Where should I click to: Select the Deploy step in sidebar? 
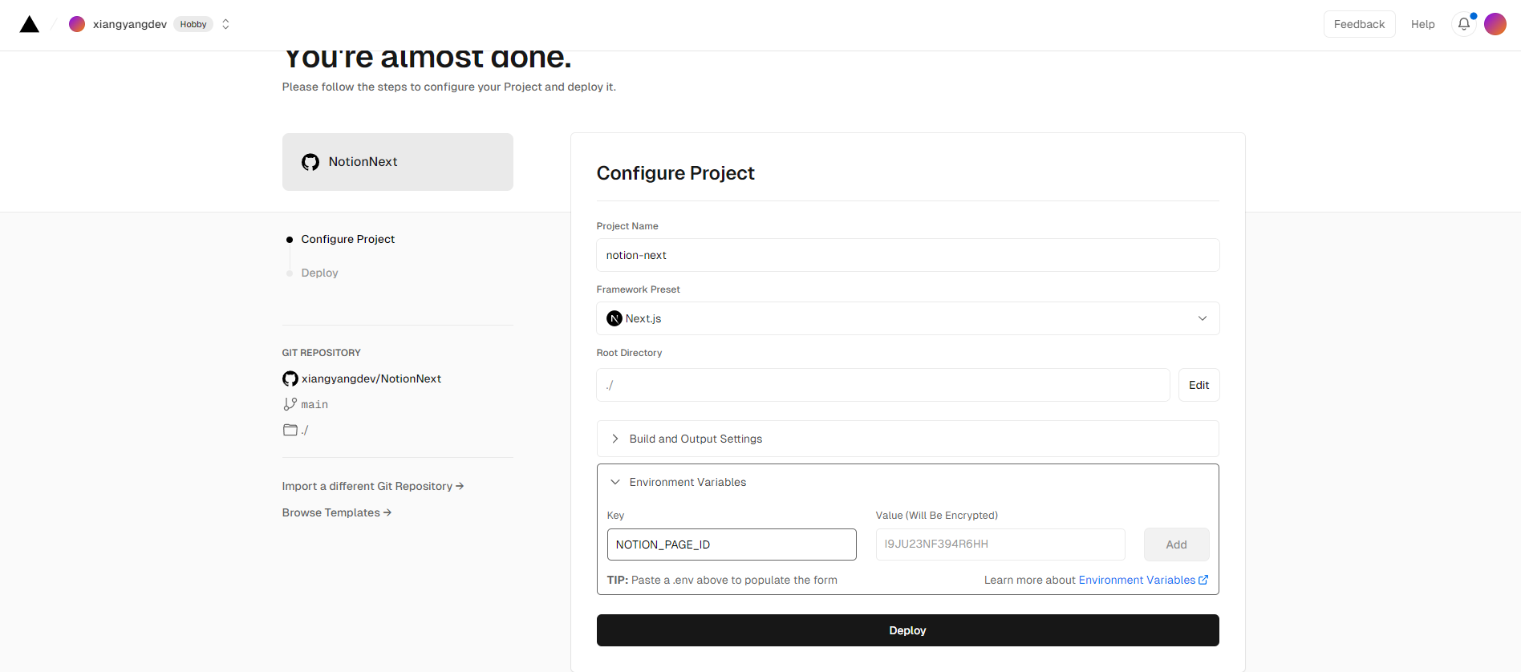[x=319, y=273]
